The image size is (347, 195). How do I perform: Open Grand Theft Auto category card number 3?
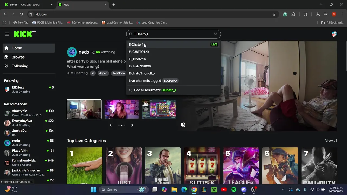(x=163, y=166)
